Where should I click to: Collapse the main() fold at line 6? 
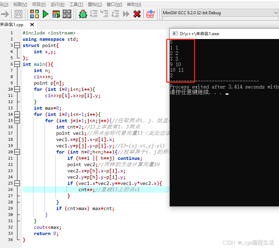pyautogui.click(x=17, y=64)
